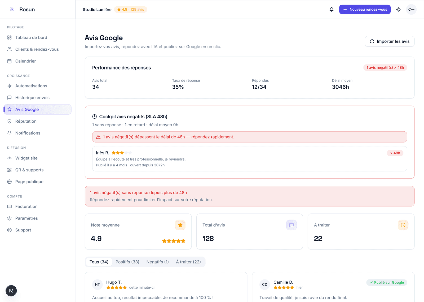The width and height of the screenshot is (424, 302).
Task: Click the sidebar Notifications bell icon
Action: (10, 133)
